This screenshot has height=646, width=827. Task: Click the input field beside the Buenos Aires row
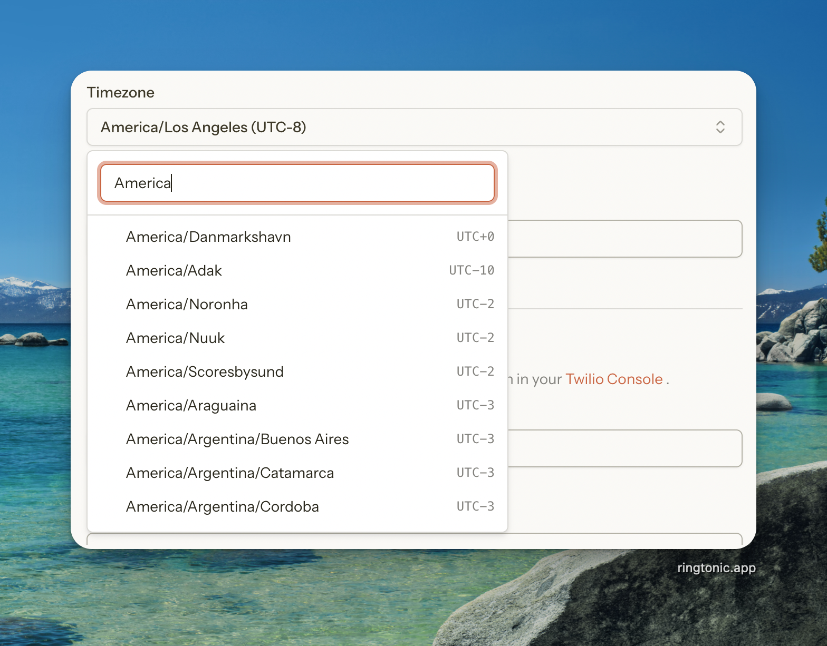pos(624,448)
